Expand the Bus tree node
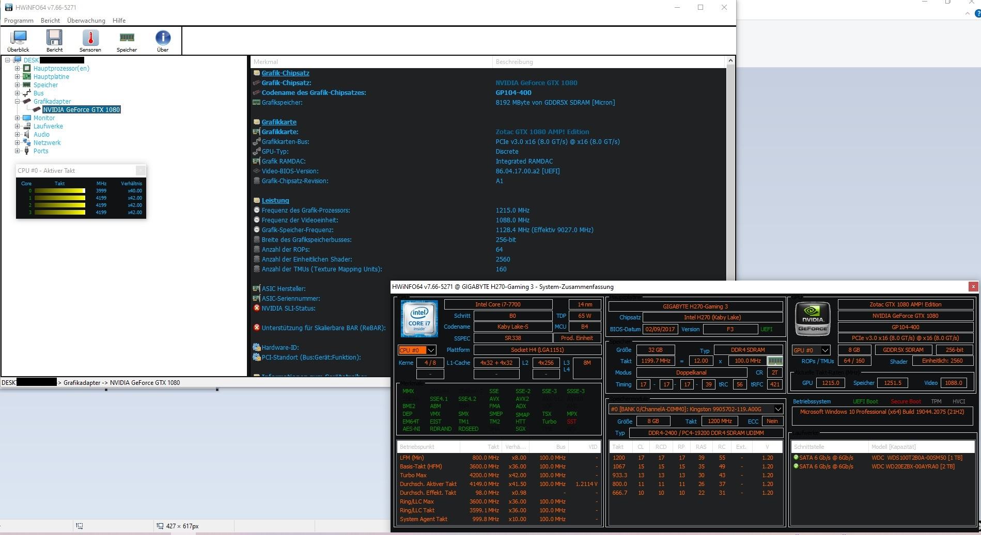Image resolution: width=981 pixels, height=535 pixels. point(17,93)
